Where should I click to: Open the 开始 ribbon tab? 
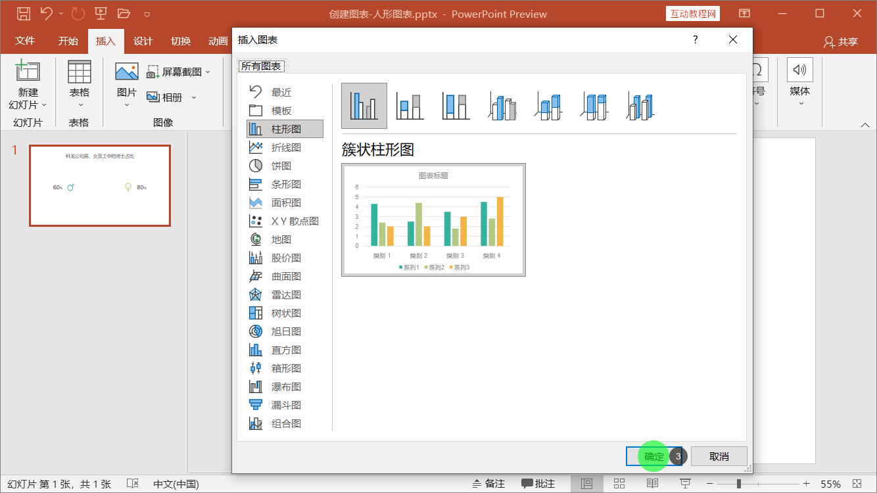tap(68, 41)
